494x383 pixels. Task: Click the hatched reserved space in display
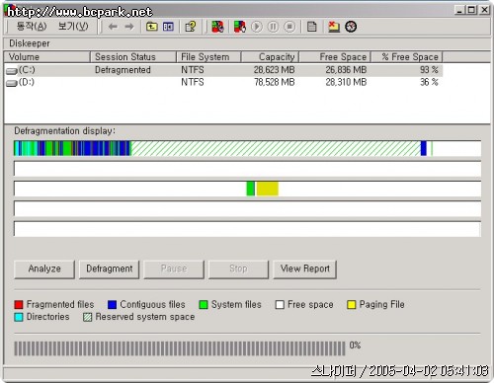[276, 149]
